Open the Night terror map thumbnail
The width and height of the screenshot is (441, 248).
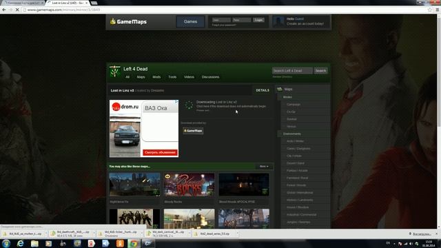click(x=135, y=185)
